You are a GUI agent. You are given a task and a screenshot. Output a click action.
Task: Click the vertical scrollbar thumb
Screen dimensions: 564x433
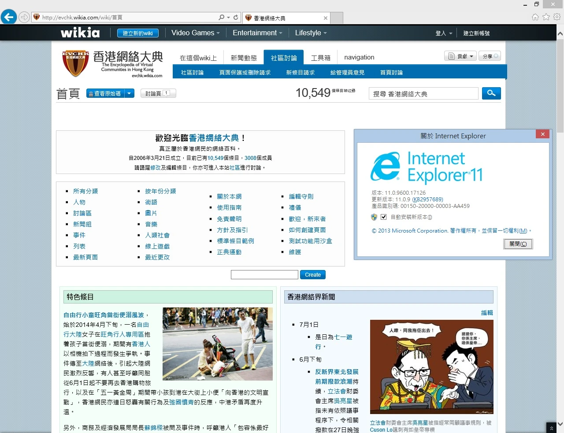(x=560, y=86)
